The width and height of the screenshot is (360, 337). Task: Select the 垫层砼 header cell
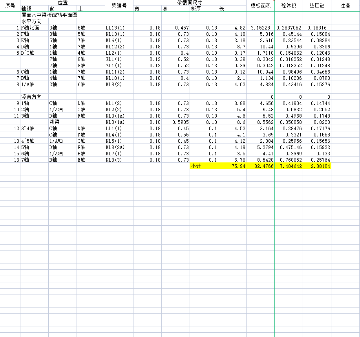pyautogui.click(x=317, y=6)
